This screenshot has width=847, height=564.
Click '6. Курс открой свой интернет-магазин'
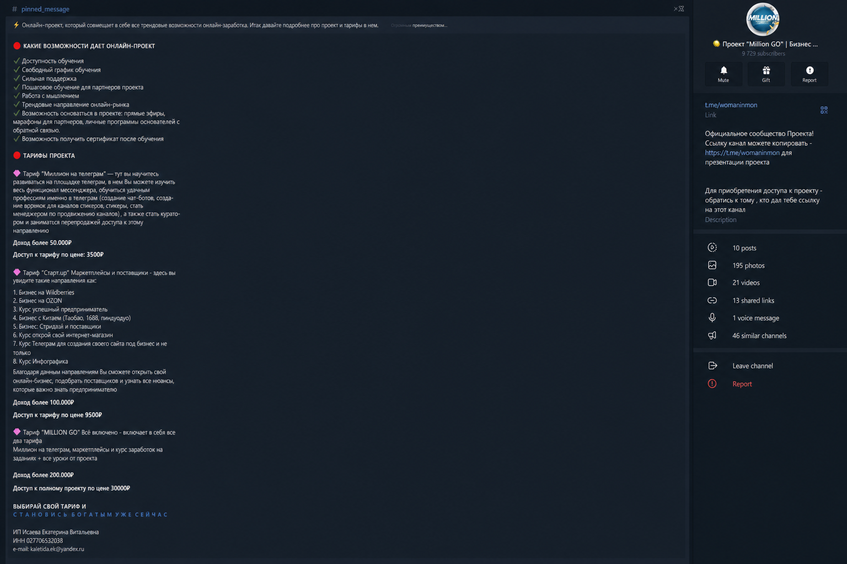63,335
